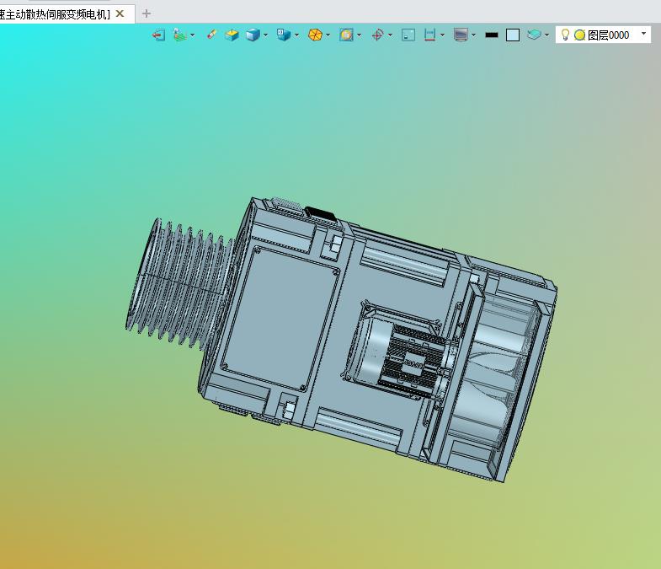Click the red dimension measurement icon
This screenshot has width=661, height=569.
coord(429,35)
